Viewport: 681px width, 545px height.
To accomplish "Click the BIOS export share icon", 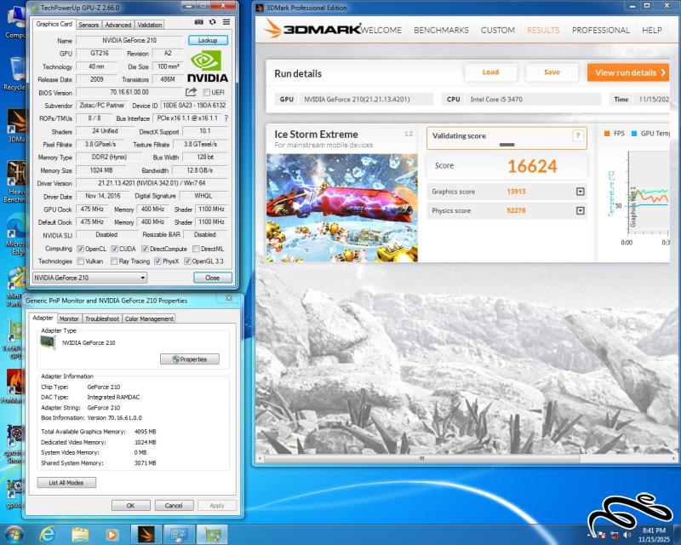I will pyautogui.click(x=191, y=92).
